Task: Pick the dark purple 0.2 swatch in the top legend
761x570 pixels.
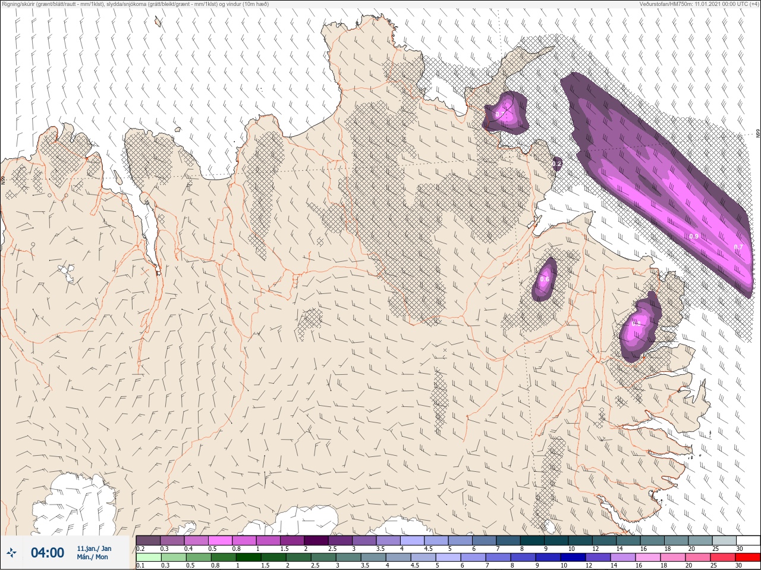Action: [x=148, y=540]
